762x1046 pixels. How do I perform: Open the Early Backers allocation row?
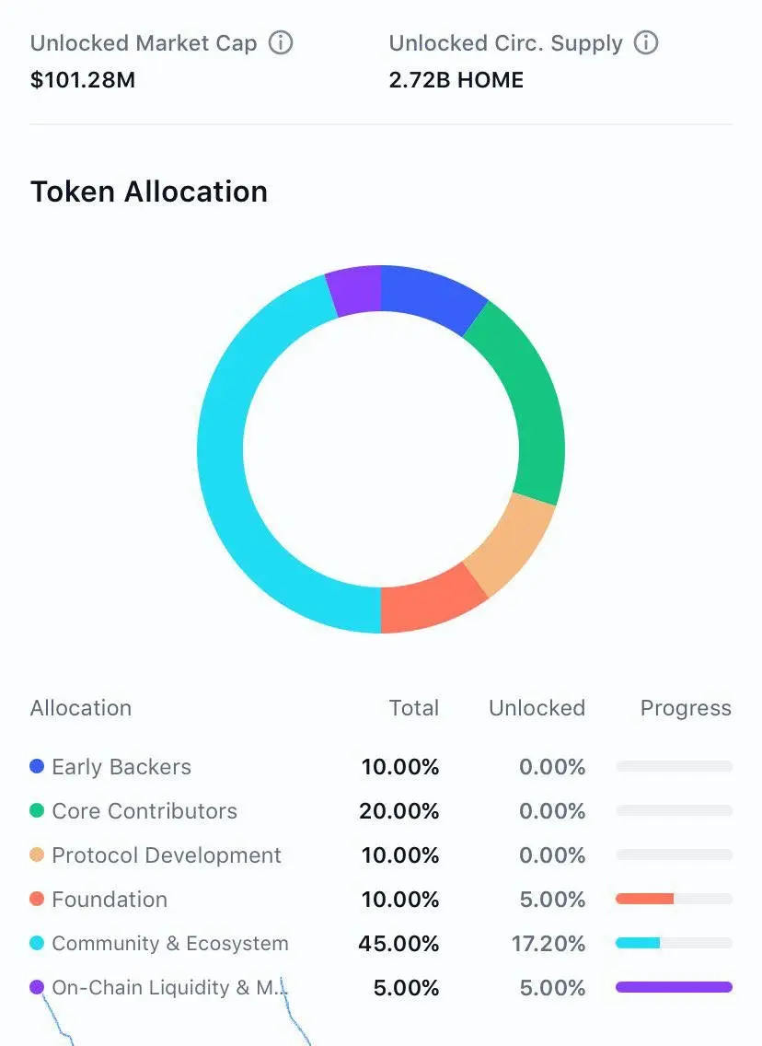click(381, 766)
